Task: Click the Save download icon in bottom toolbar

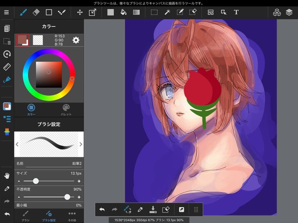Action: 153,209
